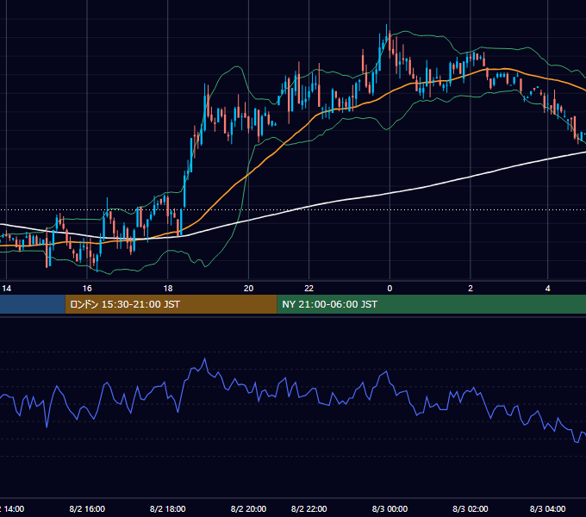The width and height of the screenshot is (586, 517).
Task: Click hour label 4 on price chart axis
Action: [x=547, y=289]
